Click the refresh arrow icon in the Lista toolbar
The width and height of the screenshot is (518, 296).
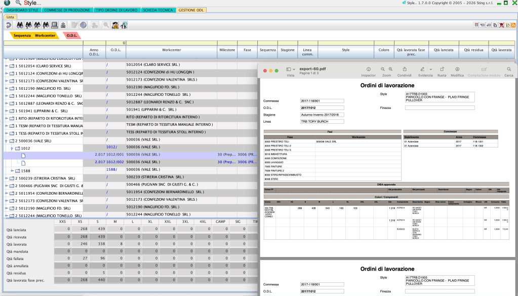coord(9,25)
